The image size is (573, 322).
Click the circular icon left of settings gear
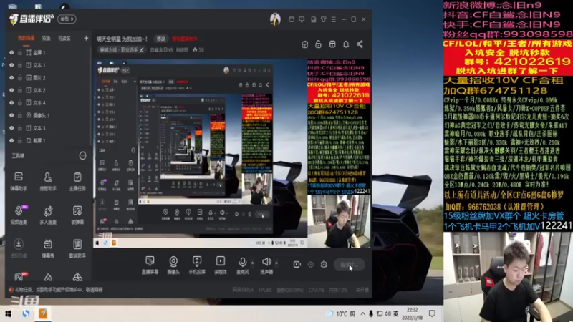tap(311, 264)
